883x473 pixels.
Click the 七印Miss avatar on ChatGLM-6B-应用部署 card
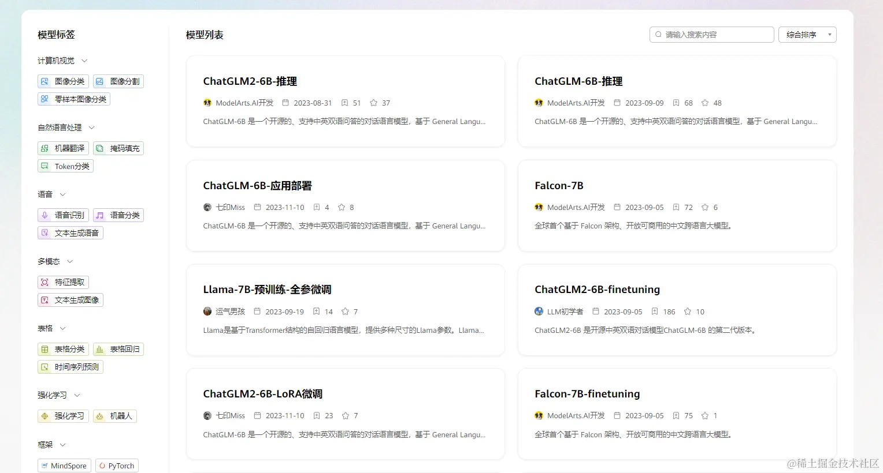207,207
